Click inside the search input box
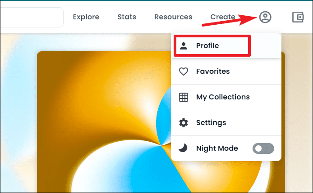This screenshot has height=193, width=313. pos(32,18)
